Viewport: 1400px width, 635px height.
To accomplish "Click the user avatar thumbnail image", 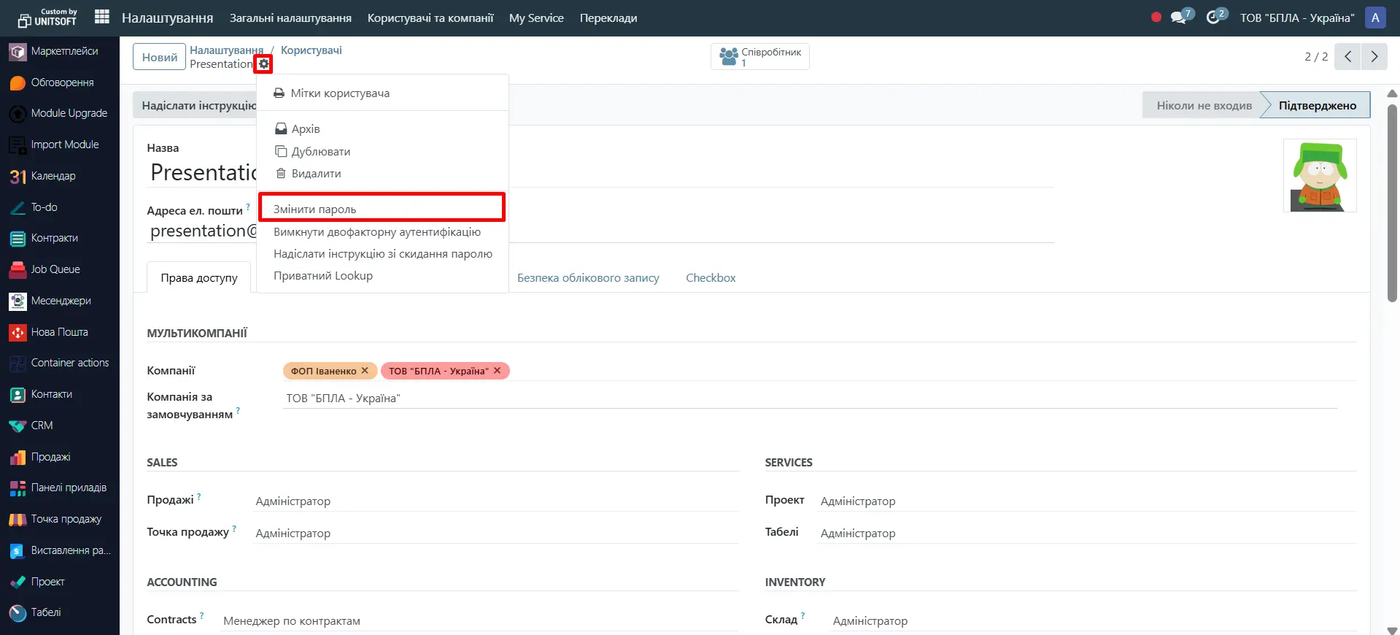I will [1319, 176].
